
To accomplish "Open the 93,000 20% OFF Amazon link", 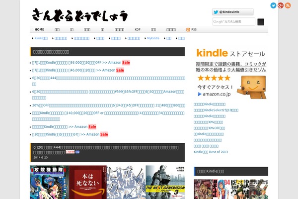I will pos(76,63).
